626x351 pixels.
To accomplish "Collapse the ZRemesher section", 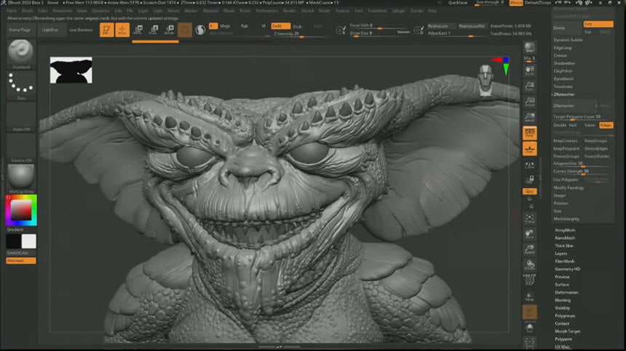I will coord(563,94).
